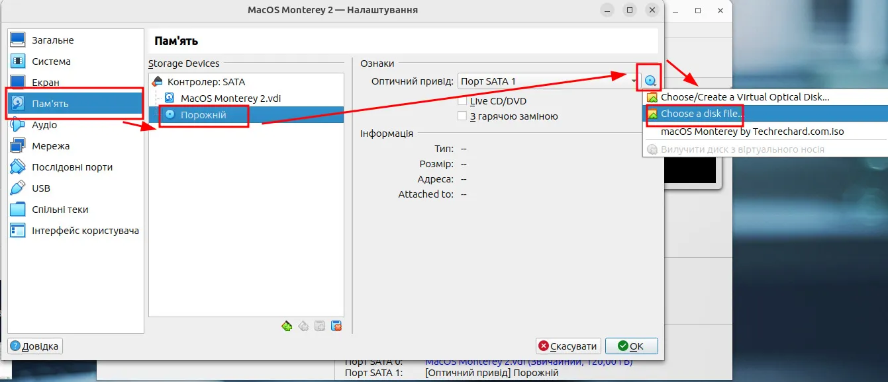Select the Контролер: SATA tree node
888x382 pixels.
pos(246,82)
